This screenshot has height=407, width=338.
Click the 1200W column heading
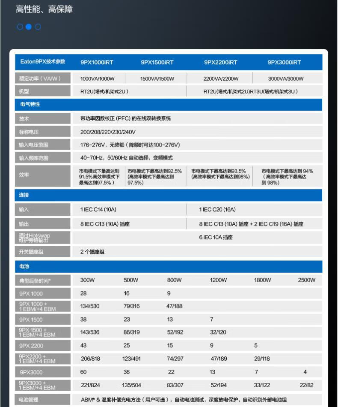tap(218, 280)
